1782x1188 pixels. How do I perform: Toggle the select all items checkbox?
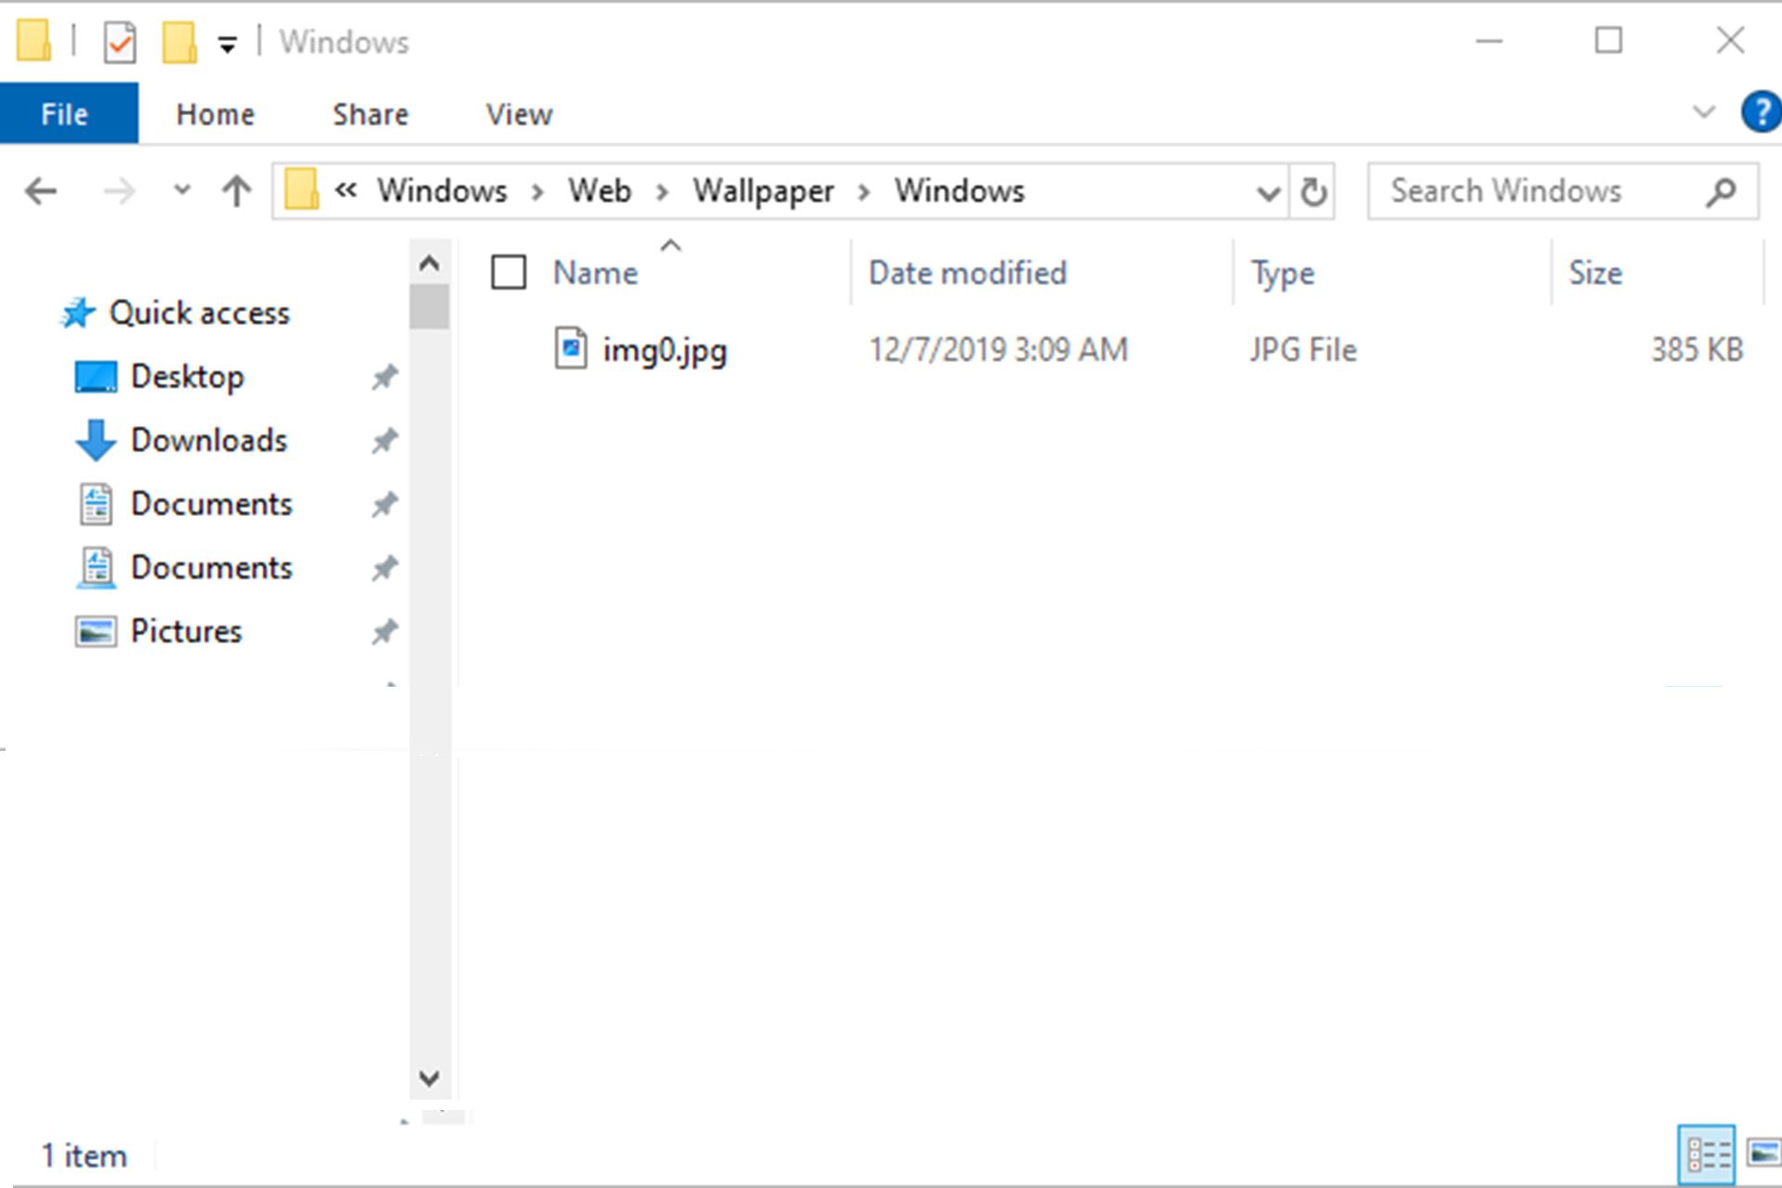pyautogui.click(x=509, y=273)
